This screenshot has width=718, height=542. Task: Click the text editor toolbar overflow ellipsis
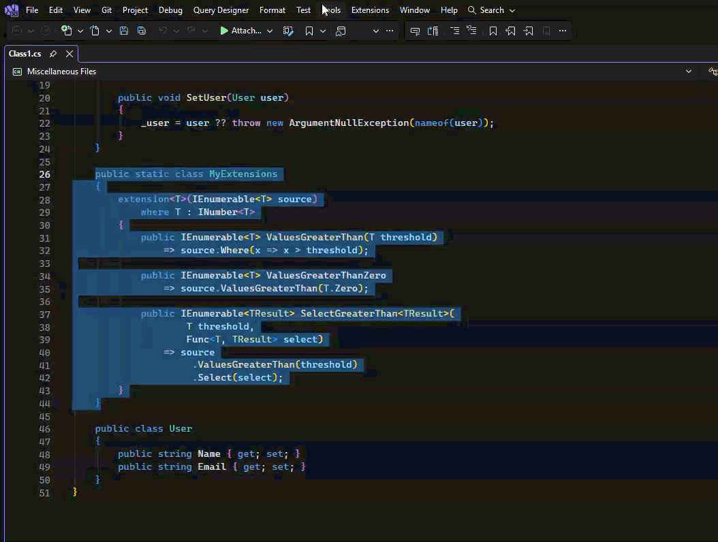[563, 31]
